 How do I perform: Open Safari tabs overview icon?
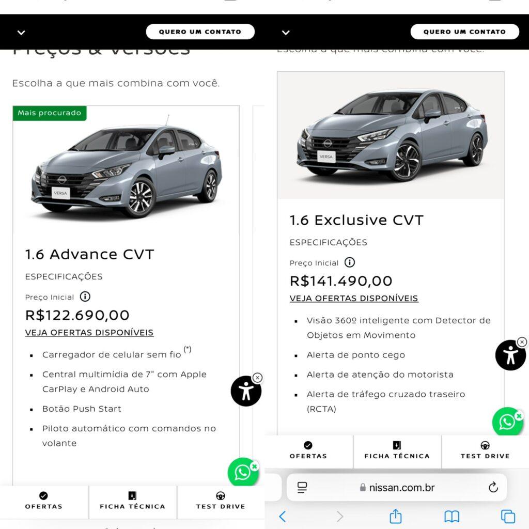pyautogui.click(x=508, y=516)
